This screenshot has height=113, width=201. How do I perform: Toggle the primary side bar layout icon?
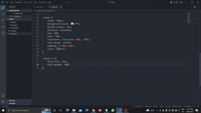click(x=171, y=2)
